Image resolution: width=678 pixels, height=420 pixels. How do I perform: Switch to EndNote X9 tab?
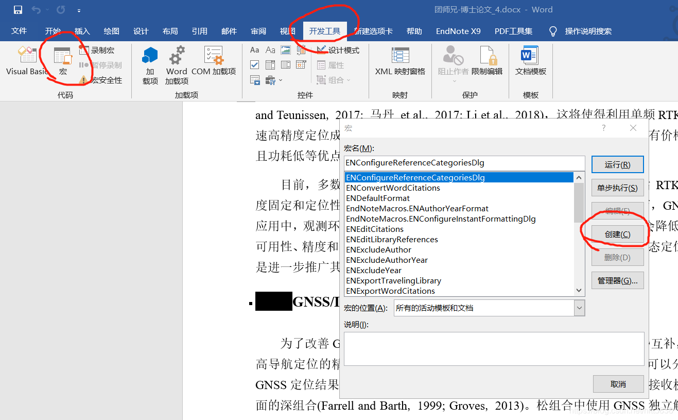[x=458, y=31]
